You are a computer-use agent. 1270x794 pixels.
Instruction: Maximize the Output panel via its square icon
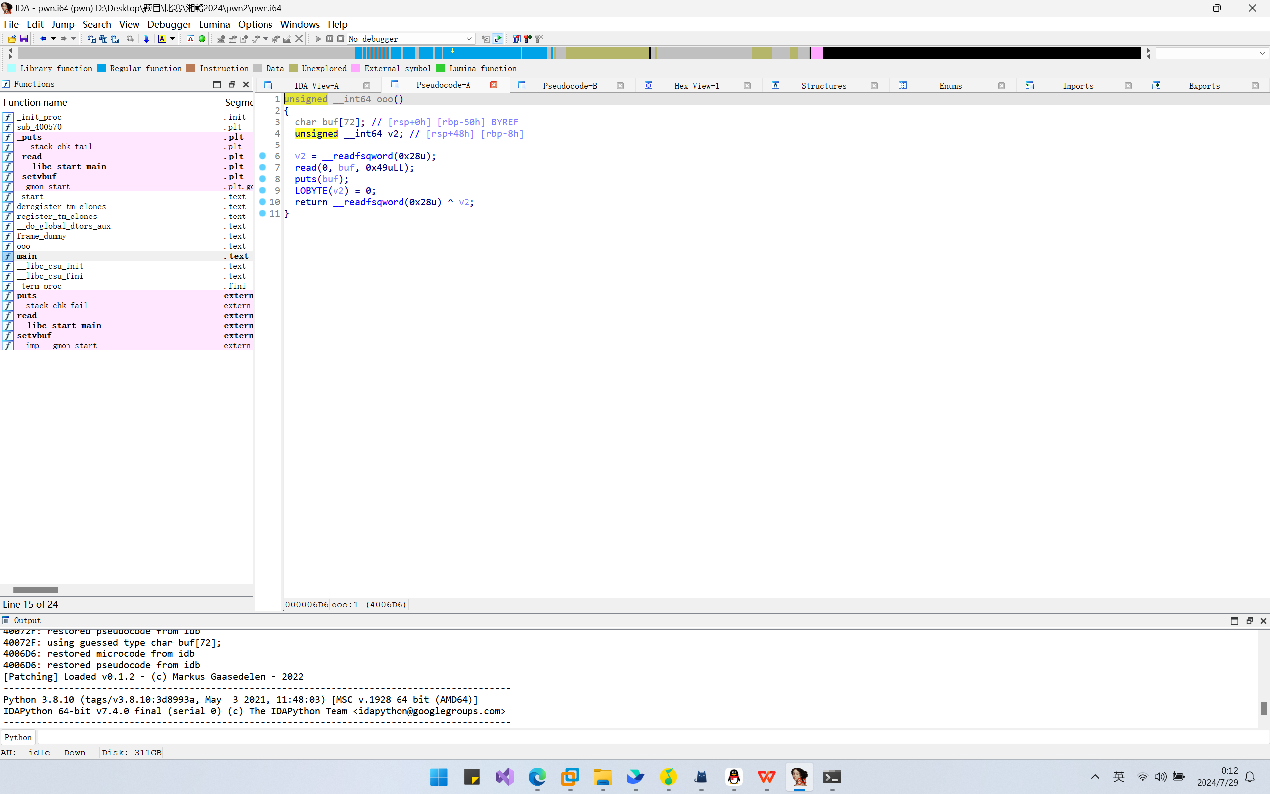(1234, 621)
